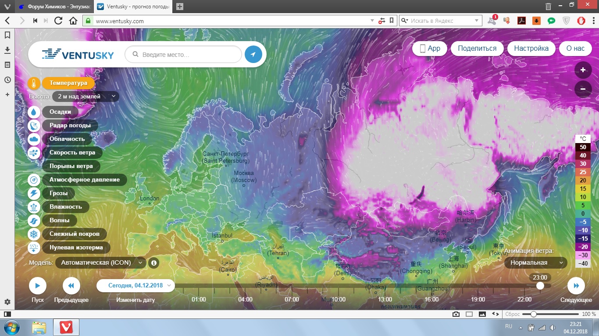Click the О нас button
Screen dimensions: 599x336
pyautogui.click(x=575, y=49)
